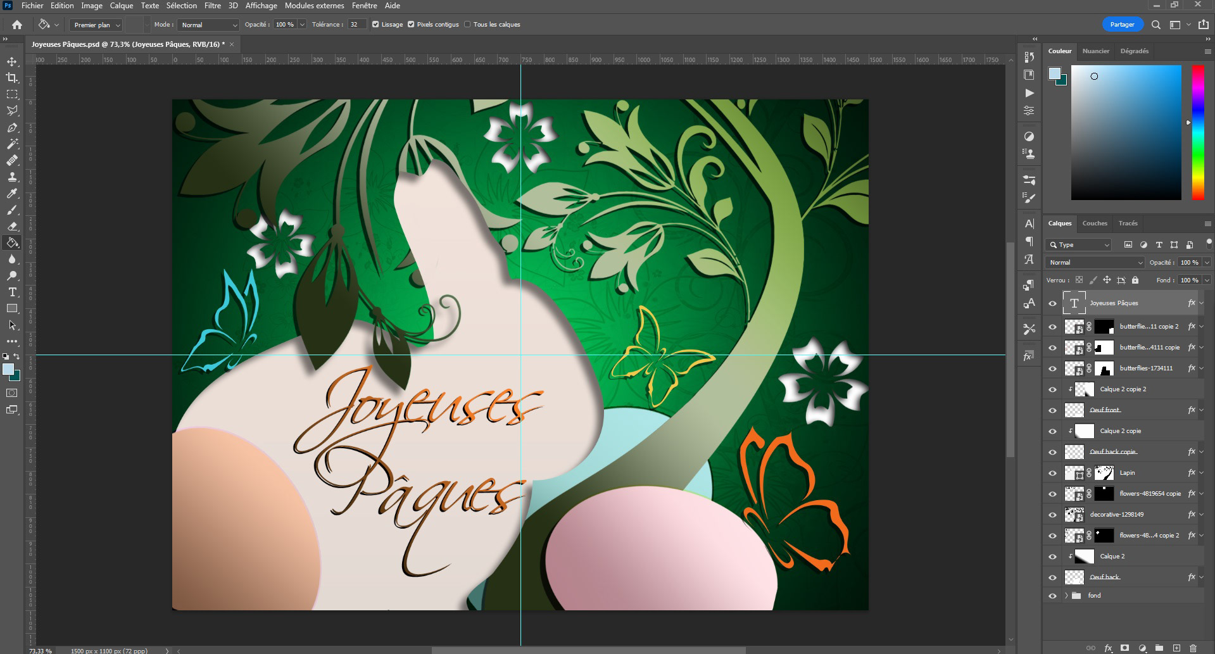Select the Dodge tool
This screenshot has width=1215, height=654.
12,275
